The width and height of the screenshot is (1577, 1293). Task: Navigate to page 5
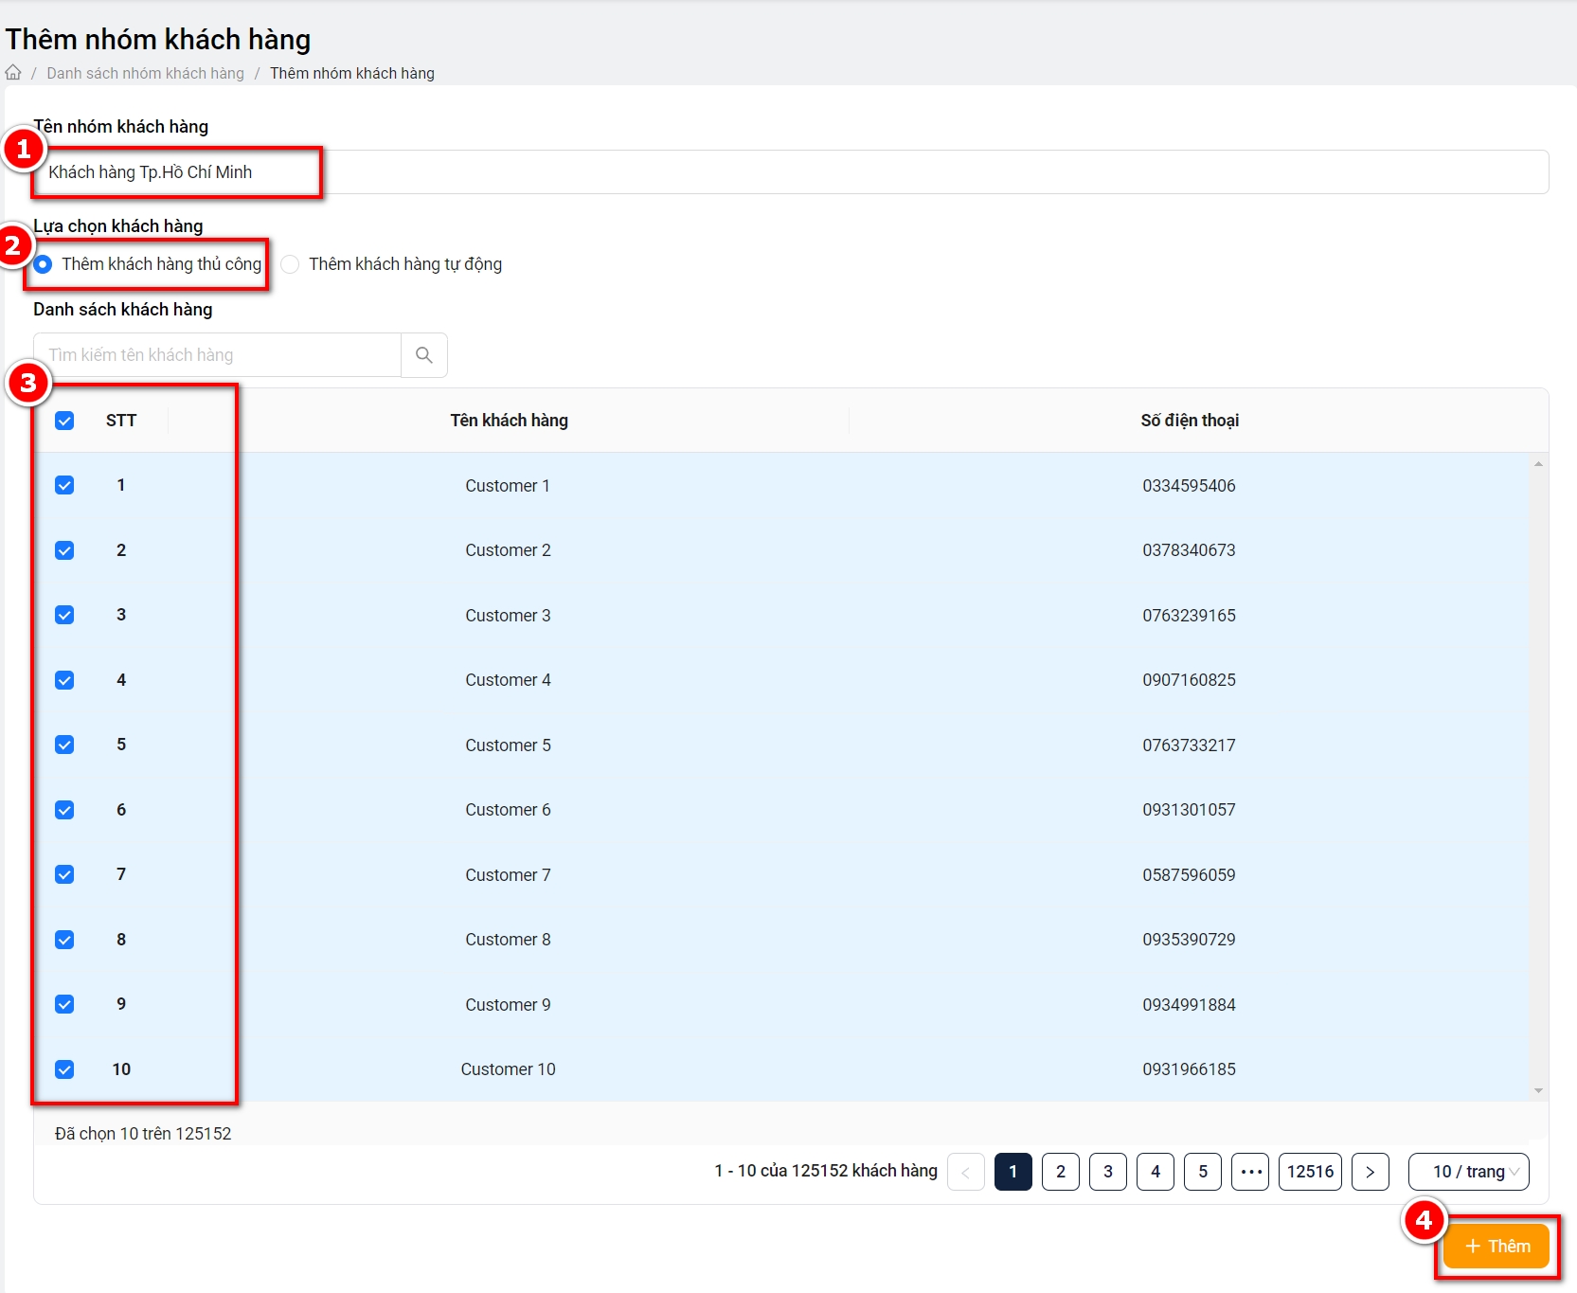tap(1202, 1172)
